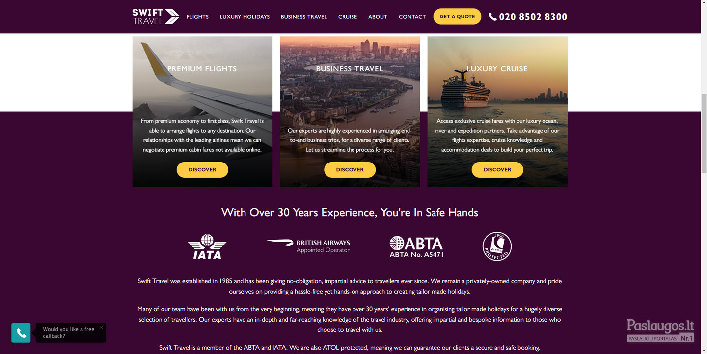Click Discover under Premium Flights

(202, 170)
